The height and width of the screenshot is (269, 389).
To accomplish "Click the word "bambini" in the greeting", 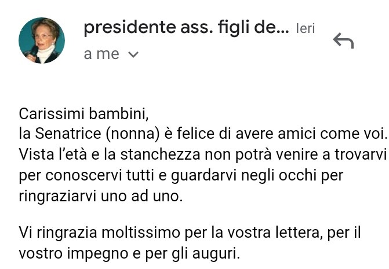I will [x=117, y=114].
